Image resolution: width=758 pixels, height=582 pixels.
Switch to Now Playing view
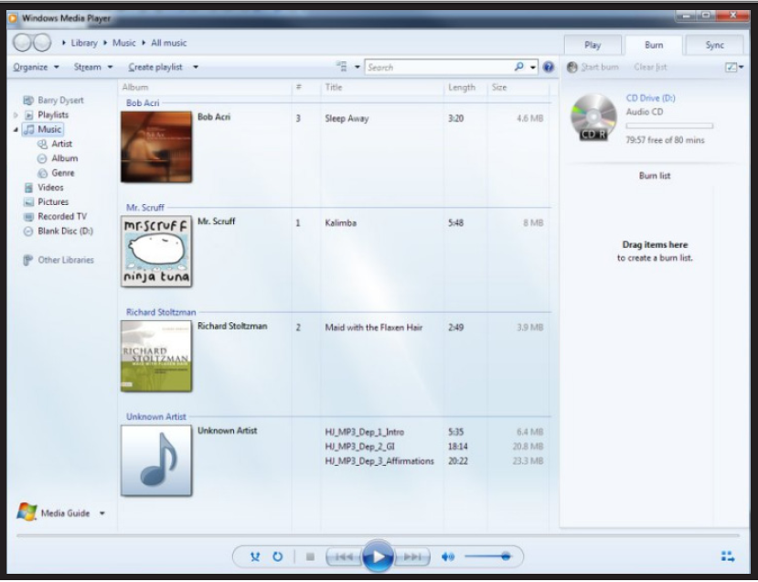point(728,557)
